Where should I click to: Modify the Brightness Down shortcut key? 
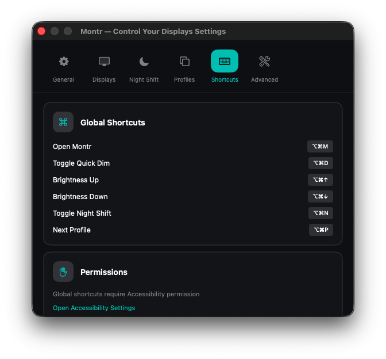click(320, 197)
